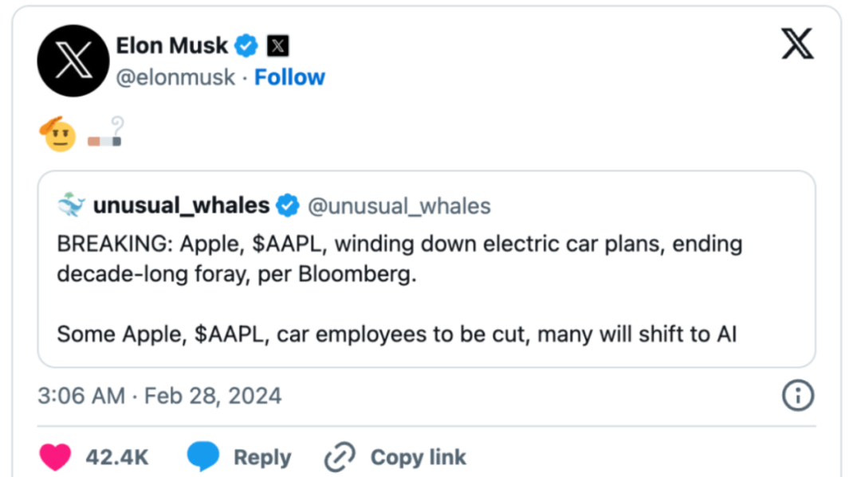Open the 3:06 AM Feb 28 timestamp
The height and width of the screenshot is (477, 861).
pos(159,395)
